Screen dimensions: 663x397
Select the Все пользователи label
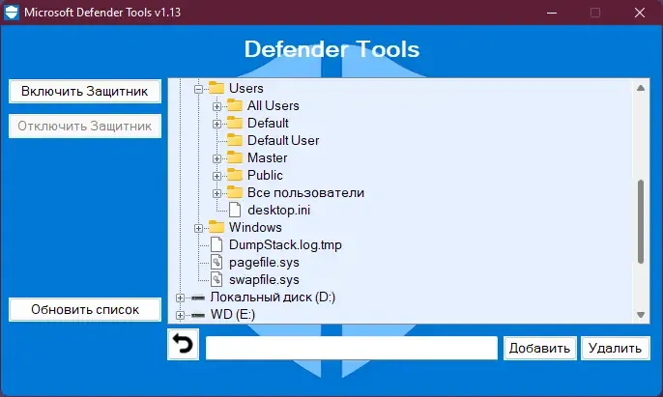coord(305,192)
